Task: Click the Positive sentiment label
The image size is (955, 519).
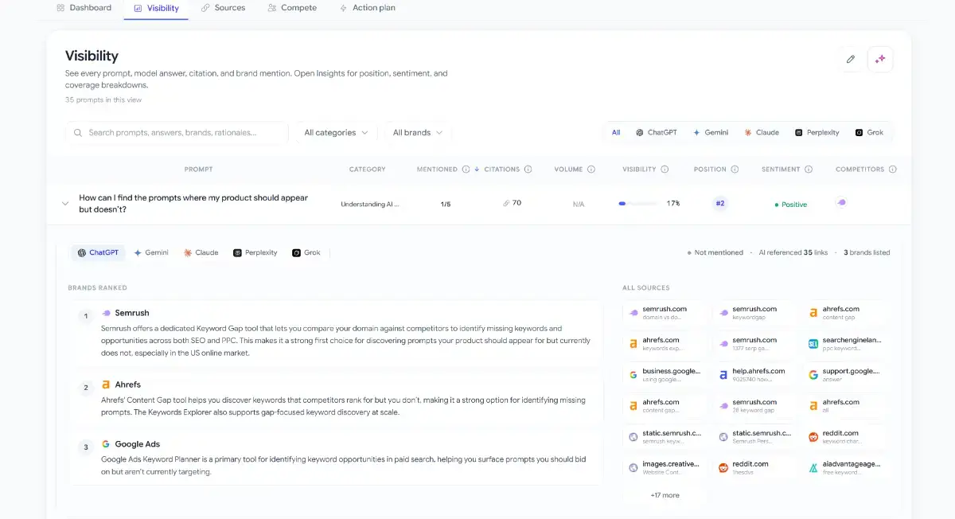Action: (x=791, y=205)
